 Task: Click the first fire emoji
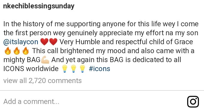[x=8, y=51]
